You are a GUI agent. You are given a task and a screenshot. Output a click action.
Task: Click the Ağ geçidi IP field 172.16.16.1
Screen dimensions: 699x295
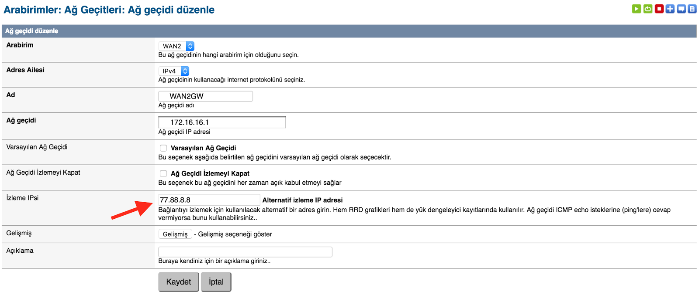222,122
